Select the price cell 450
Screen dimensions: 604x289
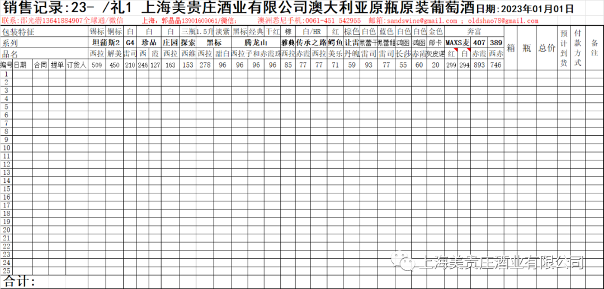click(x=115, y=65)
